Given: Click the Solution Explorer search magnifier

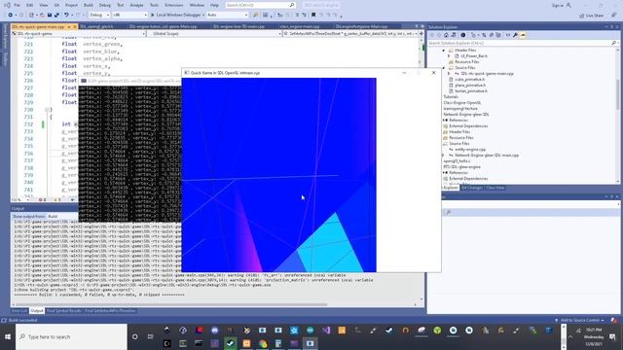Looking at the screenshot, I should click(x=614, y=43).
